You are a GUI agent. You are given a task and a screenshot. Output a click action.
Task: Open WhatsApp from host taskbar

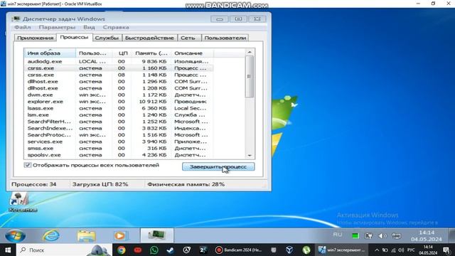click(x=154, y=250)
